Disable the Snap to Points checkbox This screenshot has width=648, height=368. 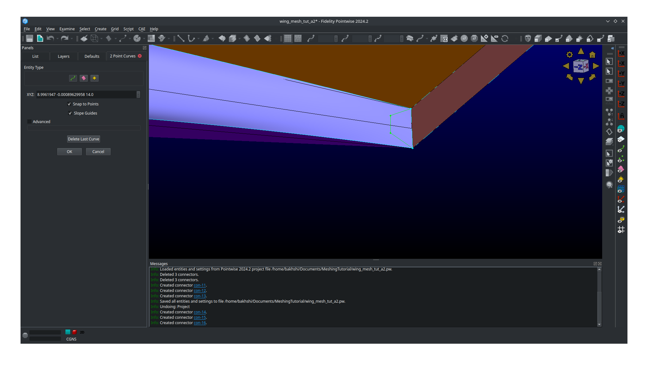[69, 104]
